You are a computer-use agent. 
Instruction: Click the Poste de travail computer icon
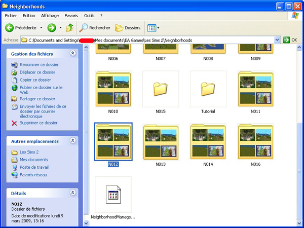(x=14, y=167)
